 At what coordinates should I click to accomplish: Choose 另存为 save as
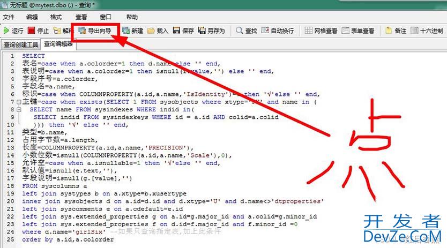212,31
